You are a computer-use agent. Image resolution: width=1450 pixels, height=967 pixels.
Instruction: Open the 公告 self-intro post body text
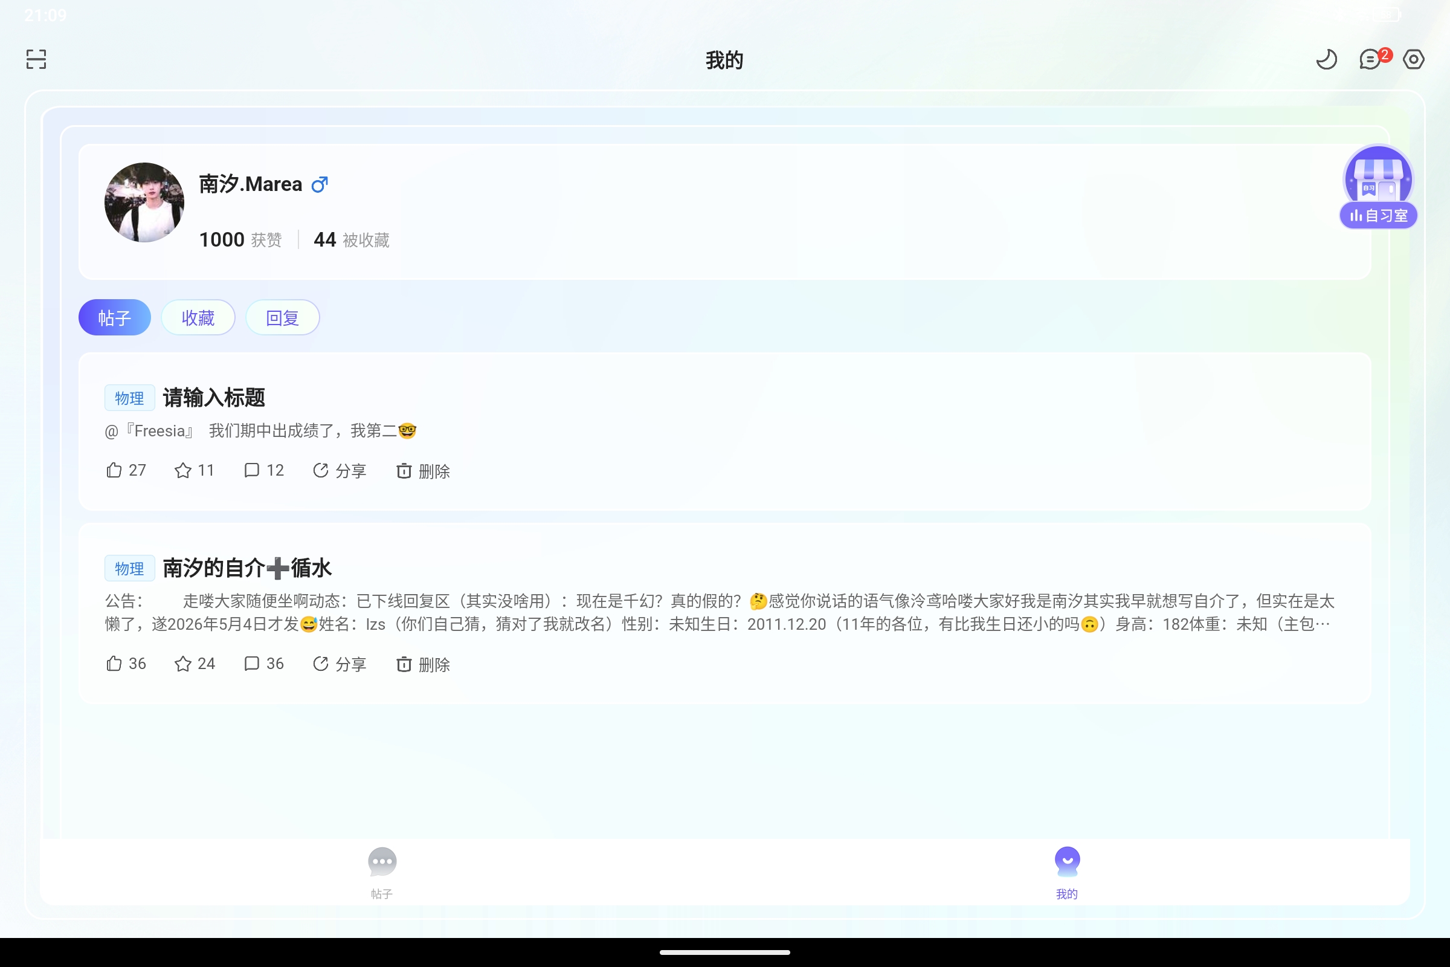tap(720, 612)
